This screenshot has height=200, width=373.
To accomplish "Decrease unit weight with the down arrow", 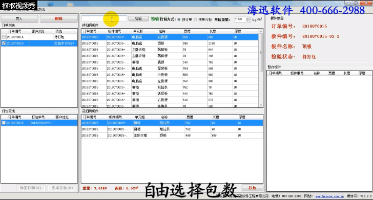I will [248, 20].
